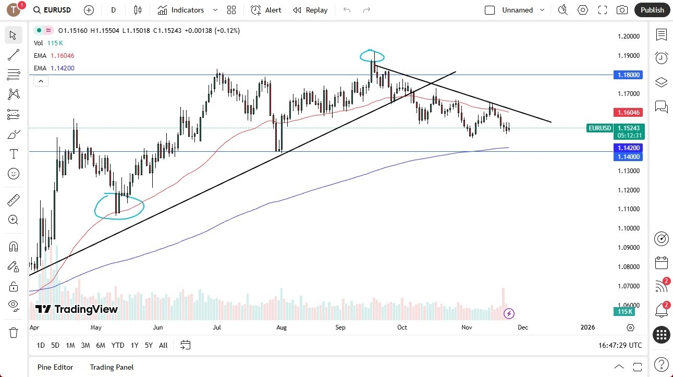Select the Brush drawing tool
The width and height of the screenshot is (673, 377).
click(x=14, y=134)
